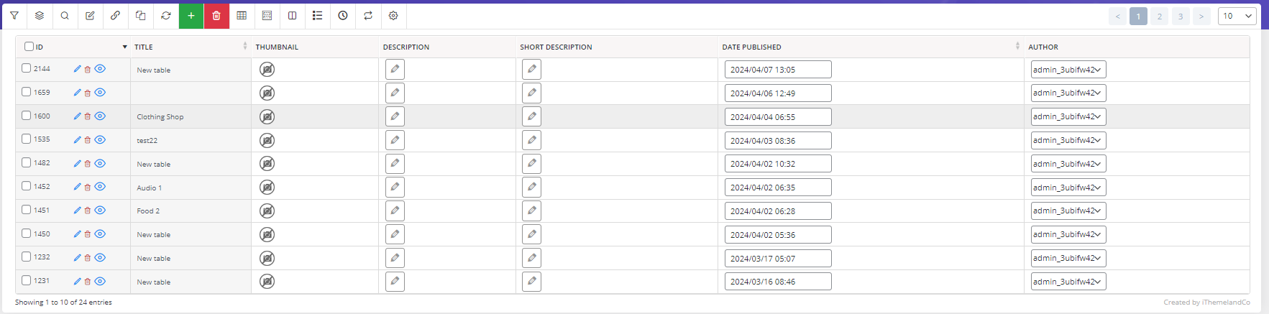The image size is (1269, 314).
Task: Edit the short description of row 2144
Action: tap(531, 69)
